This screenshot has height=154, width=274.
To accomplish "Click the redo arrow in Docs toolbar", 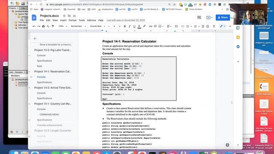I will click(39, 26).
